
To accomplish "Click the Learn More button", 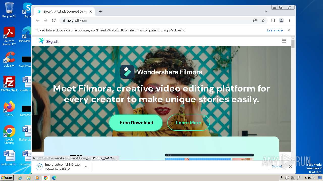I will coord(189,123).
